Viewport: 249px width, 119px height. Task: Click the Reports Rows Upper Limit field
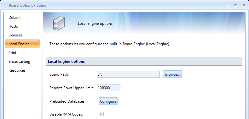tap(108, 88)
